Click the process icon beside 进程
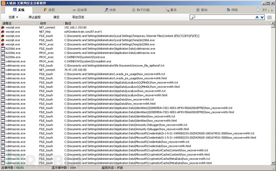276x171 pixels. click(45, 10)
